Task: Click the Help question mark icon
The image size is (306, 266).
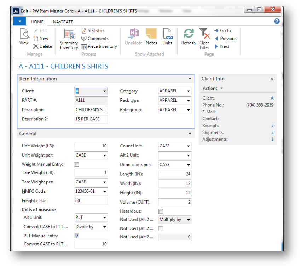Action: (277, 21)
